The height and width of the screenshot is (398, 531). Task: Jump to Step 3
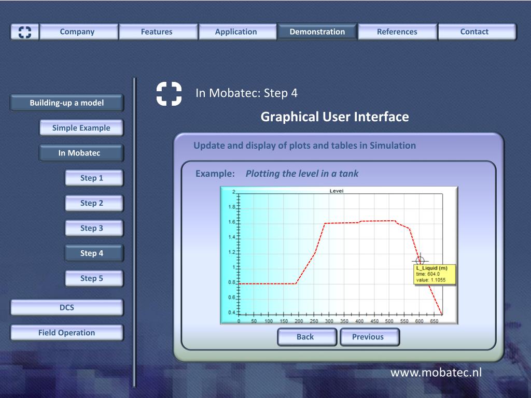click(94, 228)
